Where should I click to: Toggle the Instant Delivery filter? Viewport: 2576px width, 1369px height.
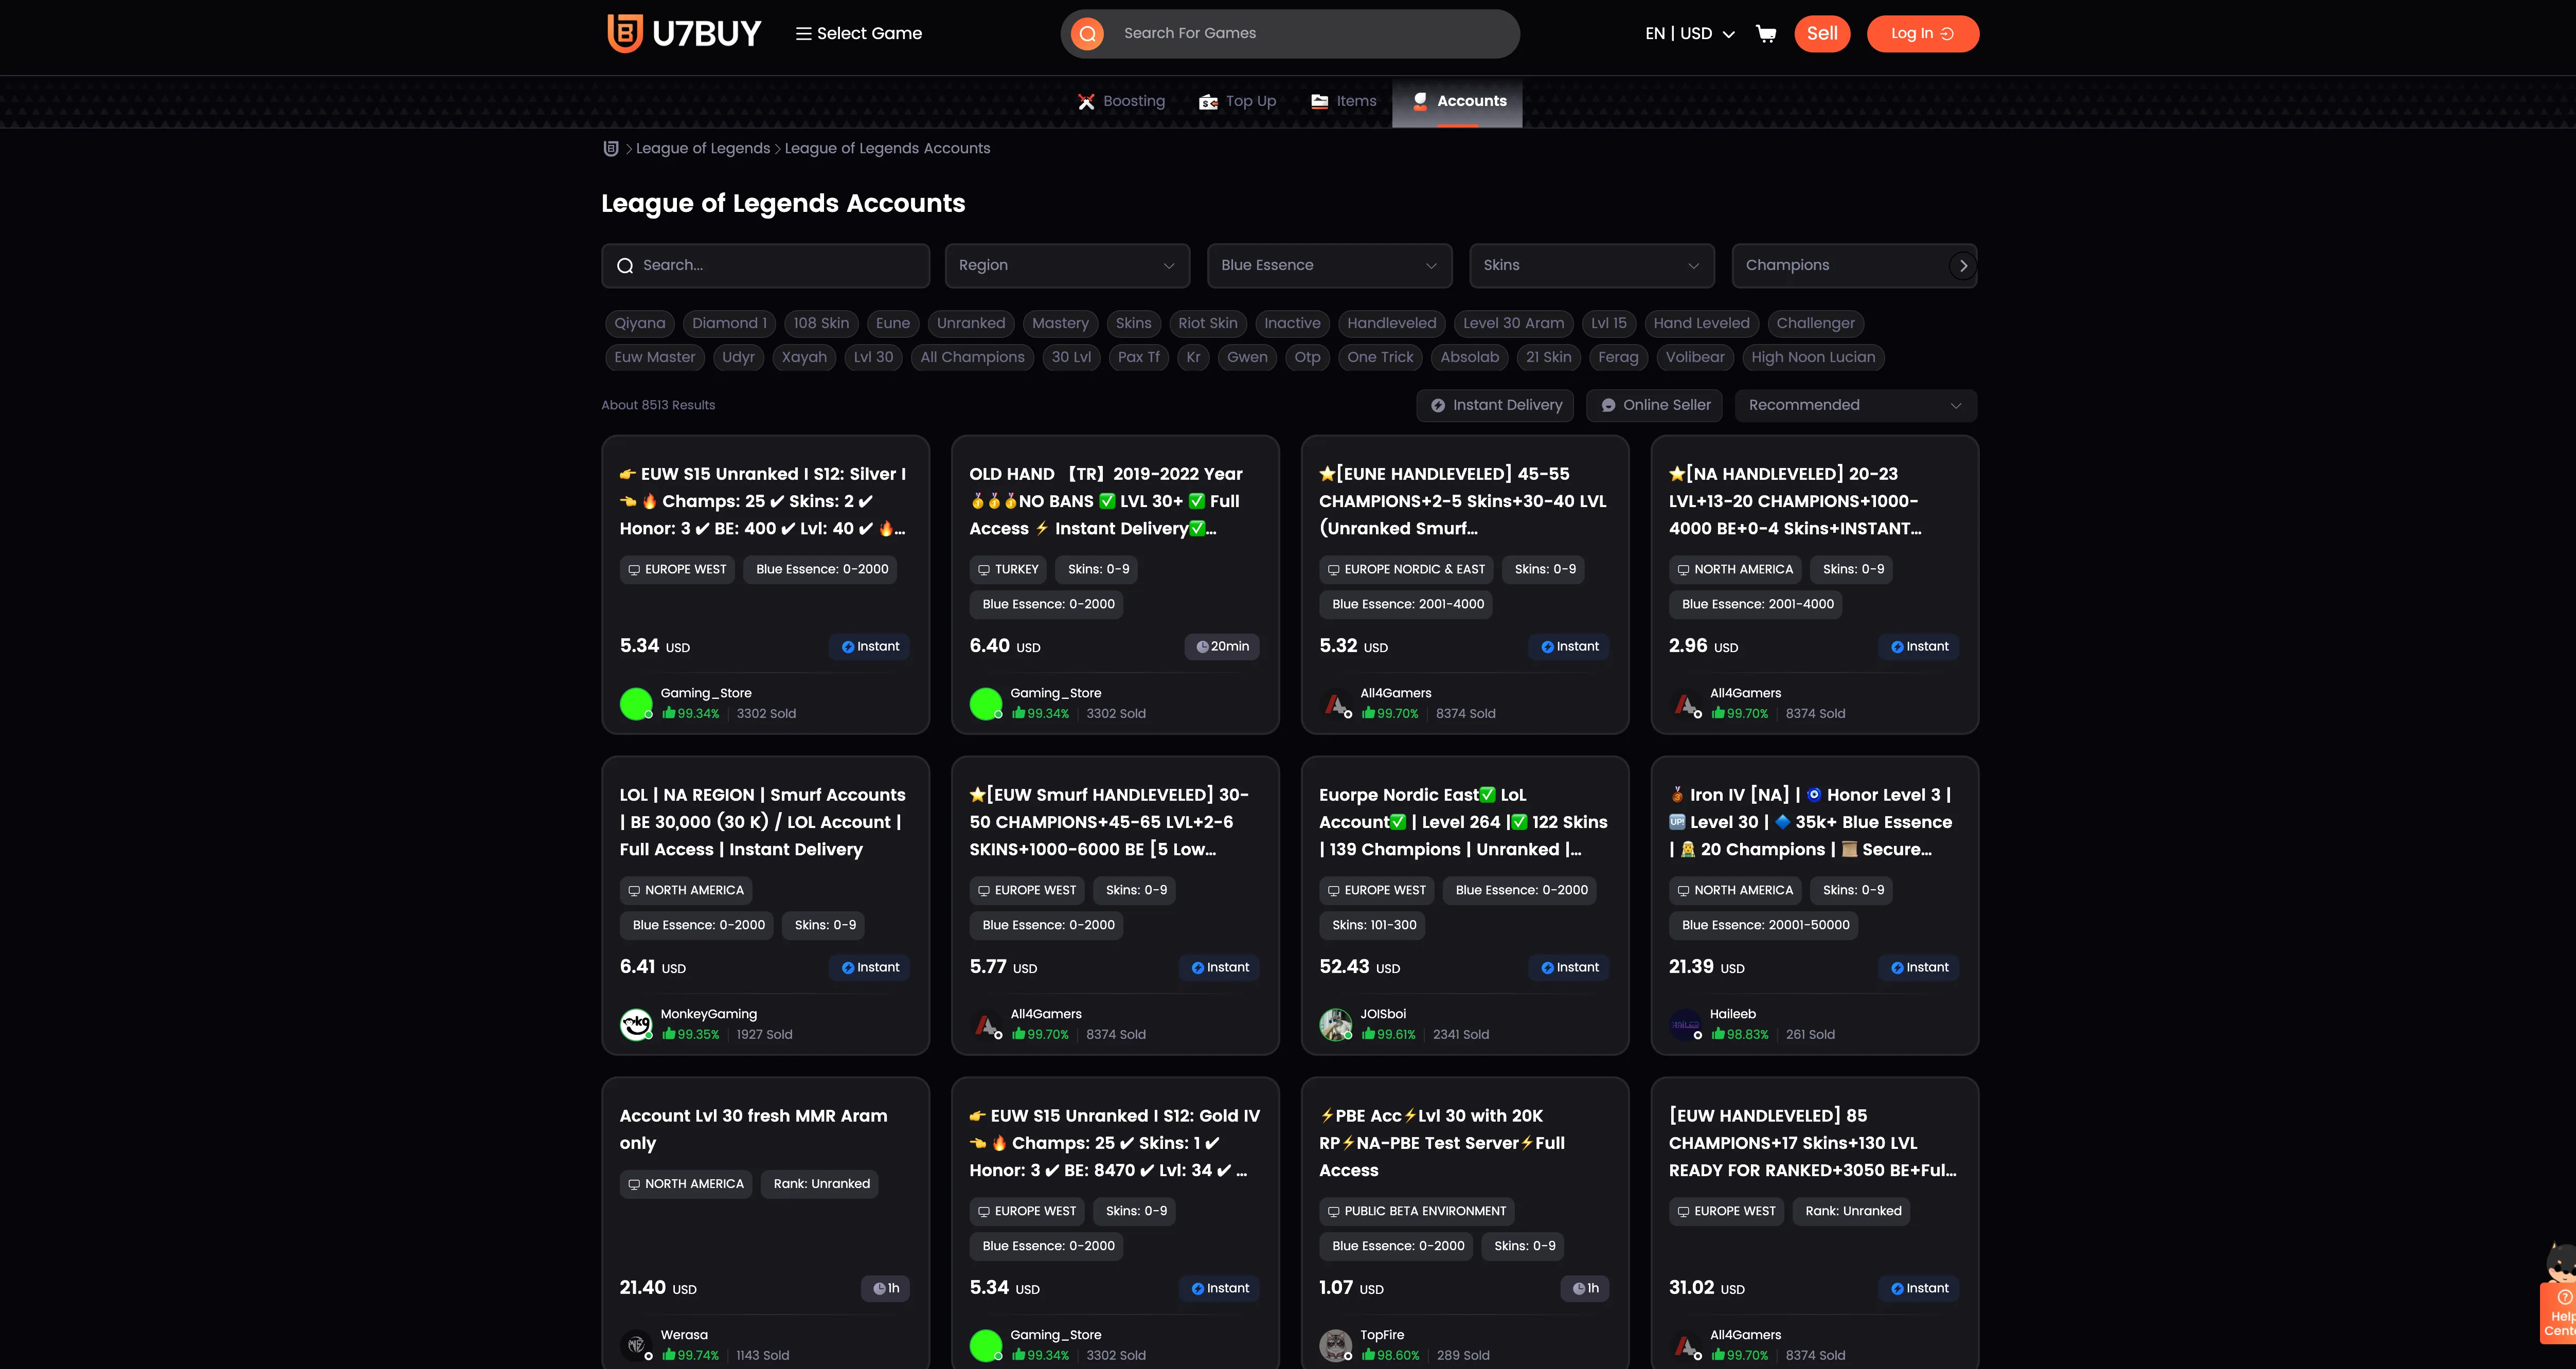(x=1495, y=405)
